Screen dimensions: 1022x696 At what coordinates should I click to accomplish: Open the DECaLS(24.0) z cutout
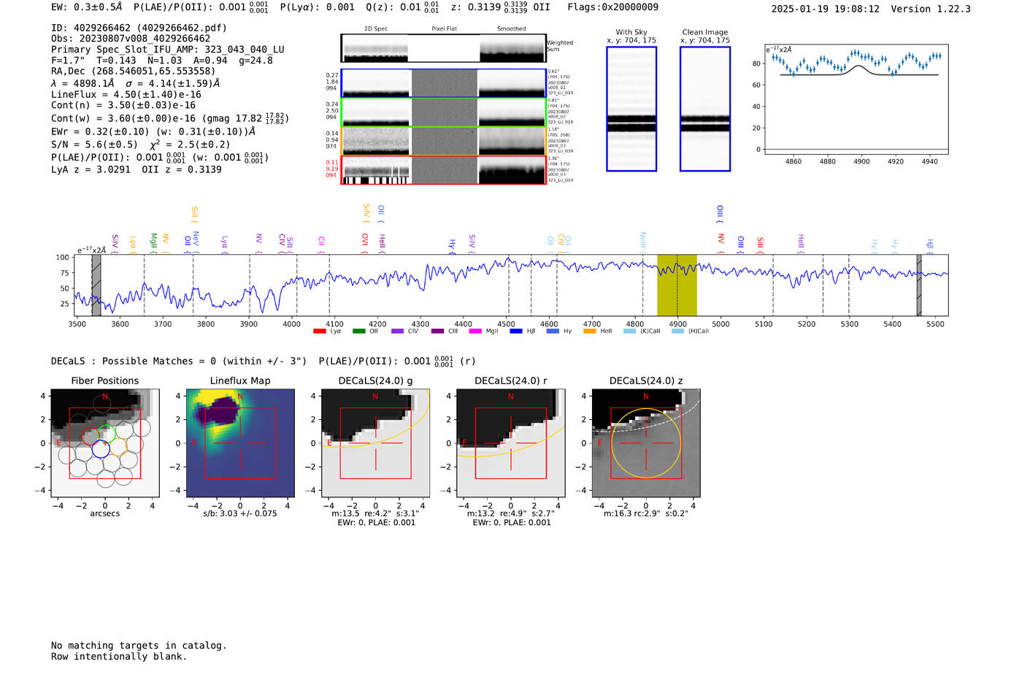pos(646,443)
